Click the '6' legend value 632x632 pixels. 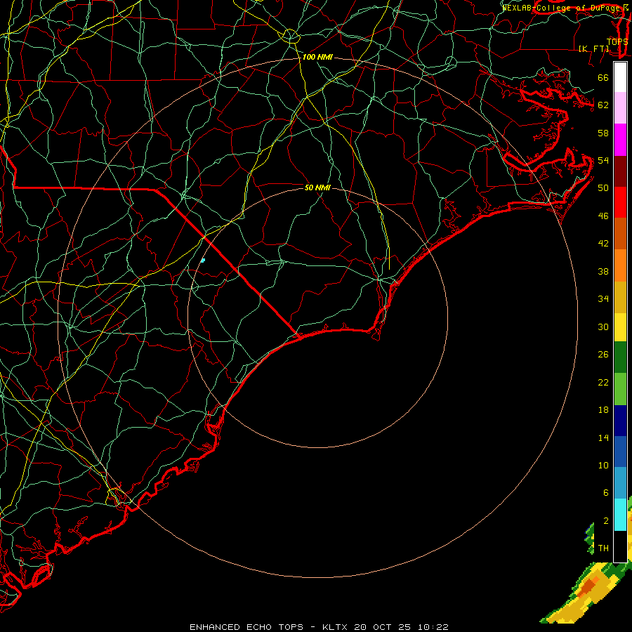[x=606, y=492]
